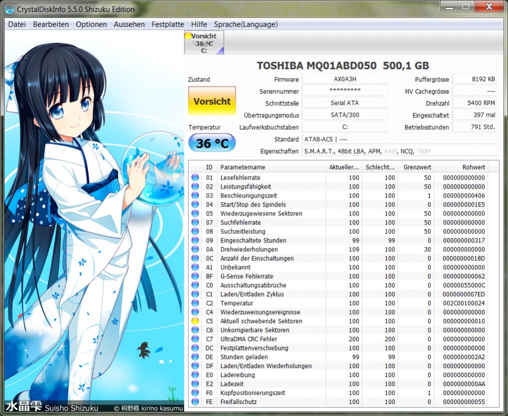The height and width of the screenshot is (416, 508).
Task: Click yellow warning orb for C5 schwebende Sektoren
Action: [x=195, y=321]
